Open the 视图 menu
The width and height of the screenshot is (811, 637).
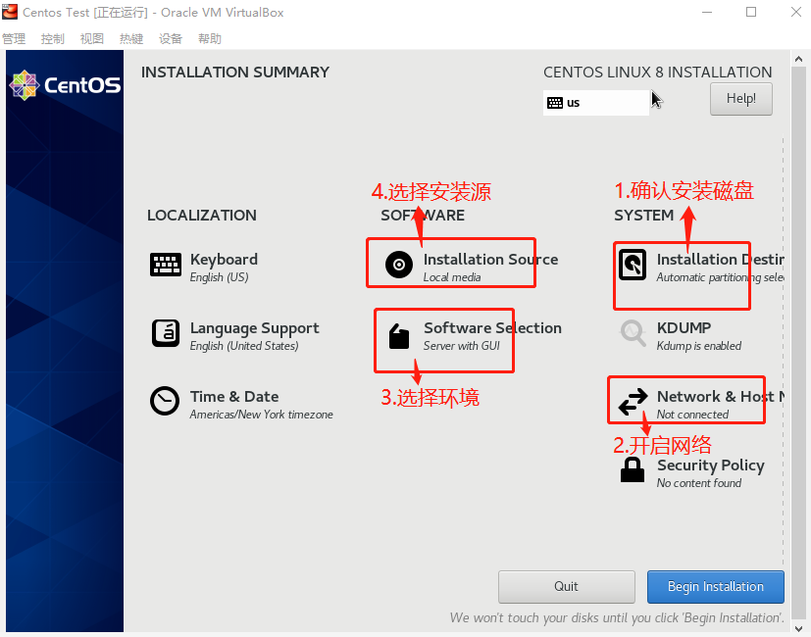[92, 39]
